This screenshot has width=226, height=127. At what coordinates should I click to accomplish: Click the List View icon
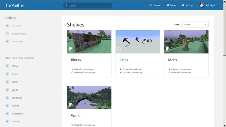point(7,26)
